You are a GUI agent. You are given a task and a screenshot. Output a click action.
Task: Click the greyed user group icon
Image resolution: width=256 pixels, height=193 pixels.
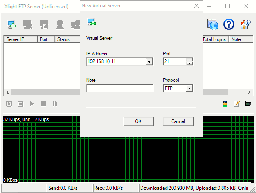76,24
